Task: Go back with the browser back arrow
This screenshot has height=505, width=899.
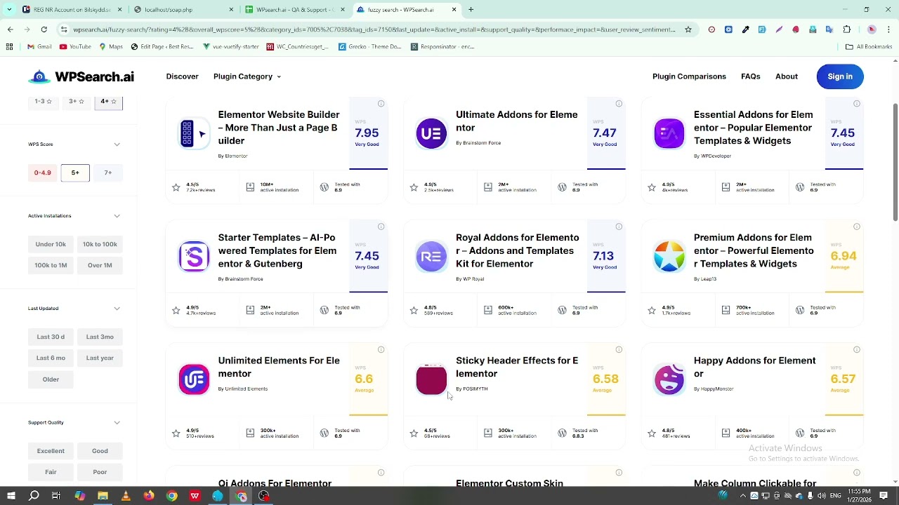Action: 10,29
